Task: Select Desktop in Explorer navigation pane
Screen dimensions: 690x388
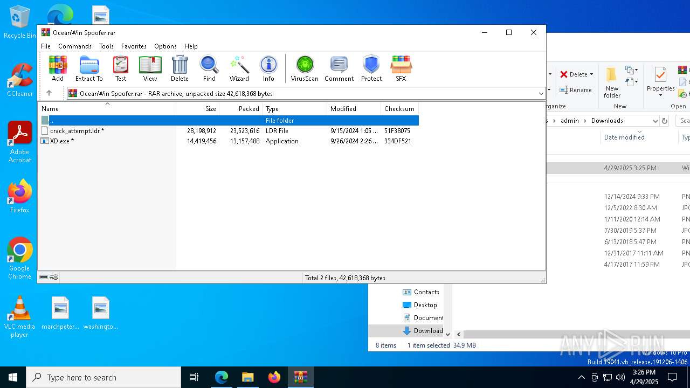Action: point(420,305)
